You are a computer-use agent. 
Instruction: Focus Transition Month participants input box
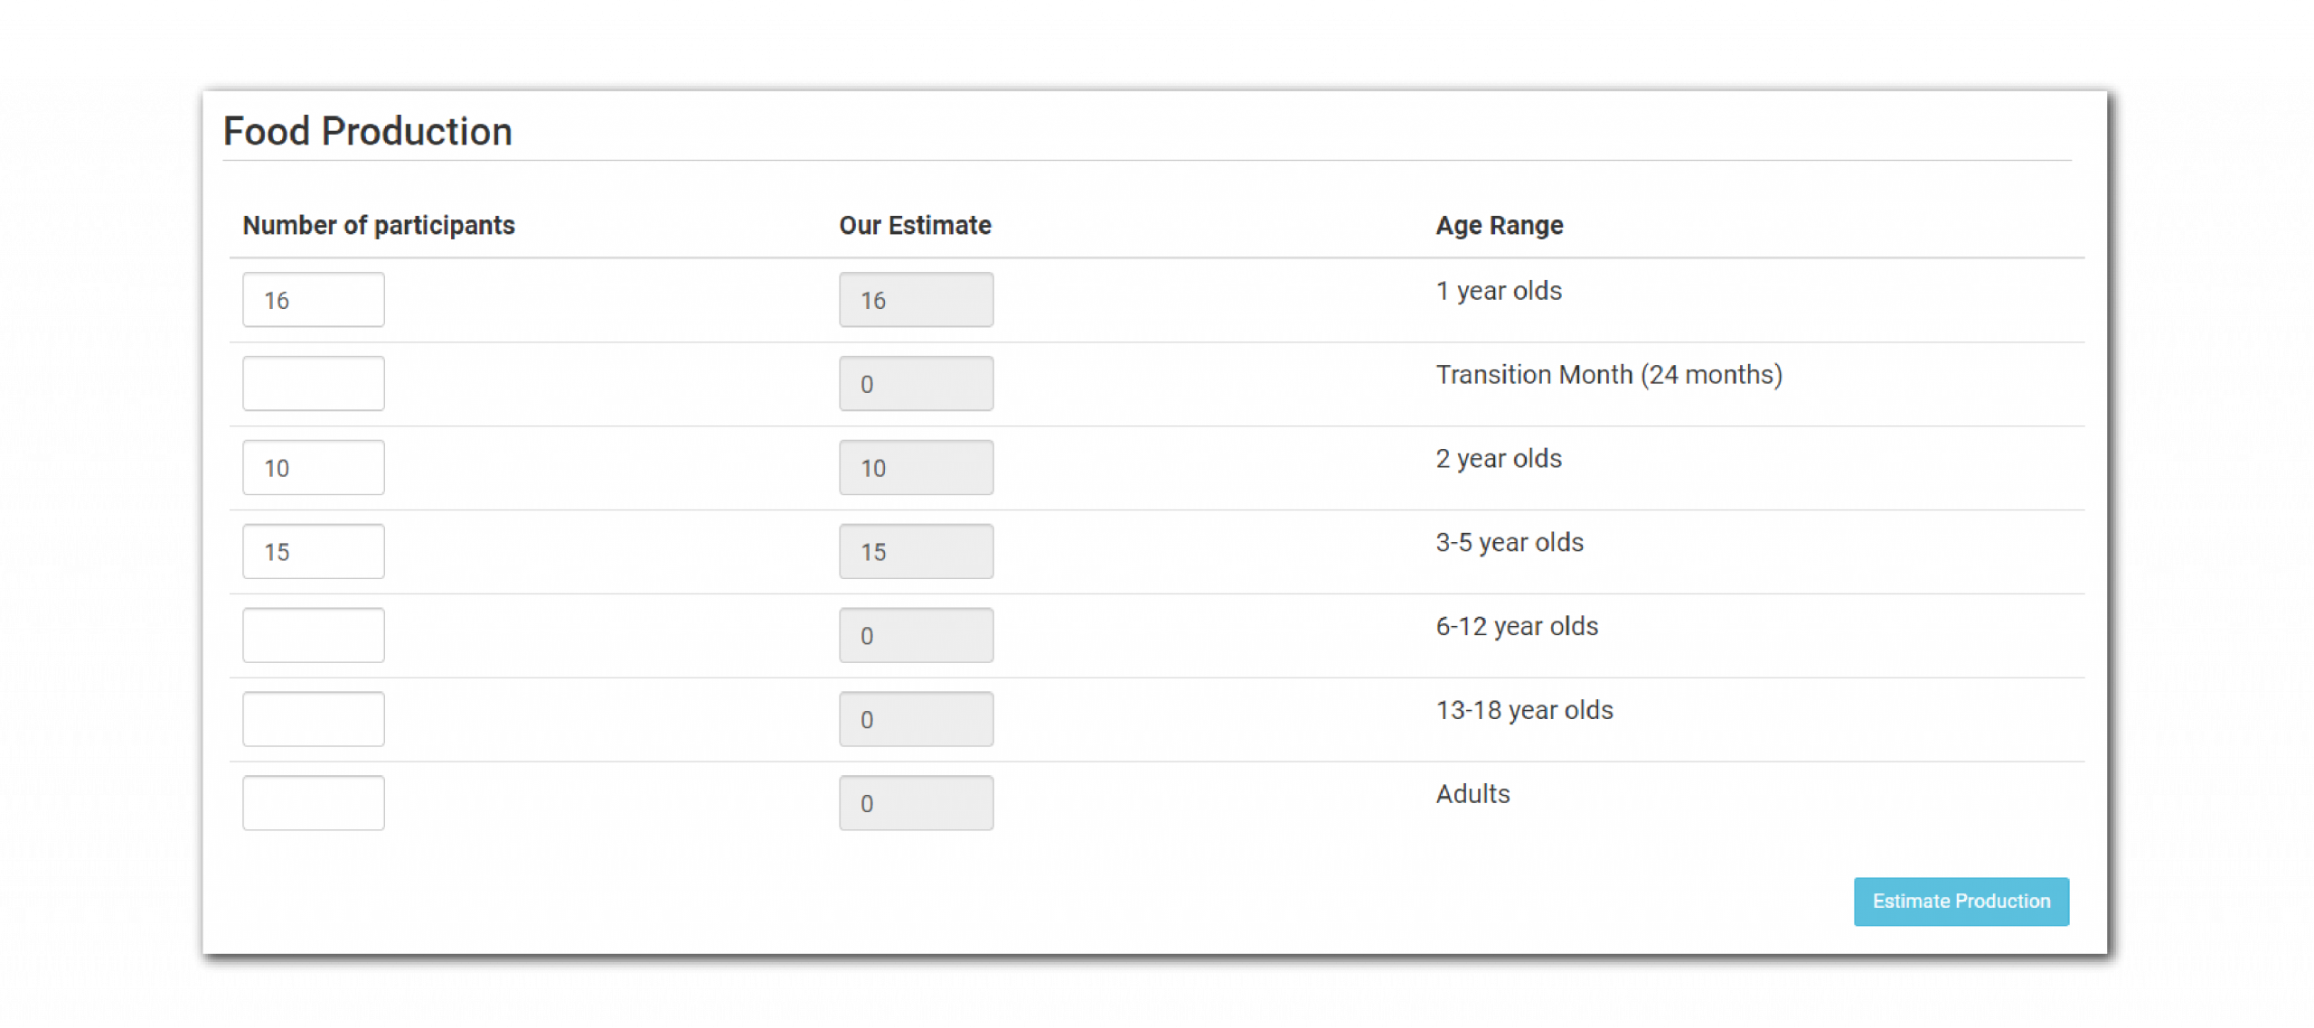tap(313, 384)
